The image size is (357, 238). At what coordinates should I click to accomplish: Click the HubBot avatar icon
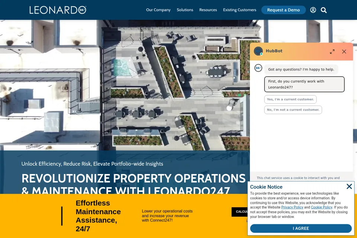point(258,51)
